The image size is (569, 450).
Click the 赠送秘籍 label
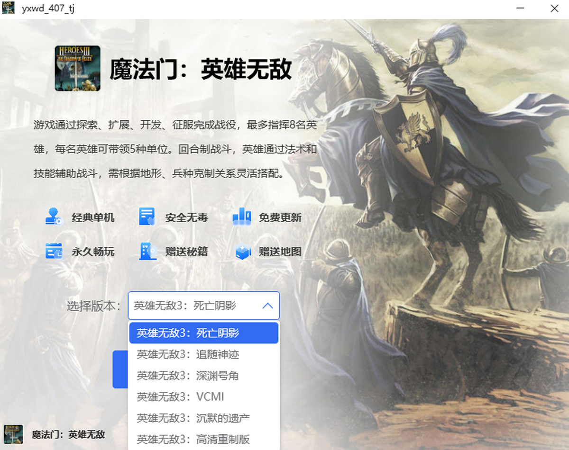186,252
